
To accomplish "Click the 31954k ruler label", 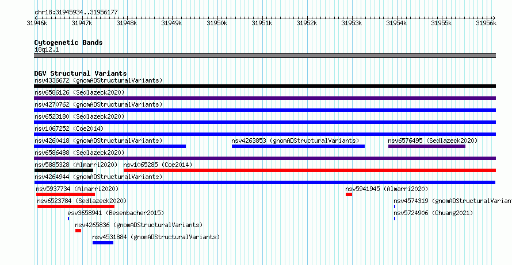I will (396, 23).
